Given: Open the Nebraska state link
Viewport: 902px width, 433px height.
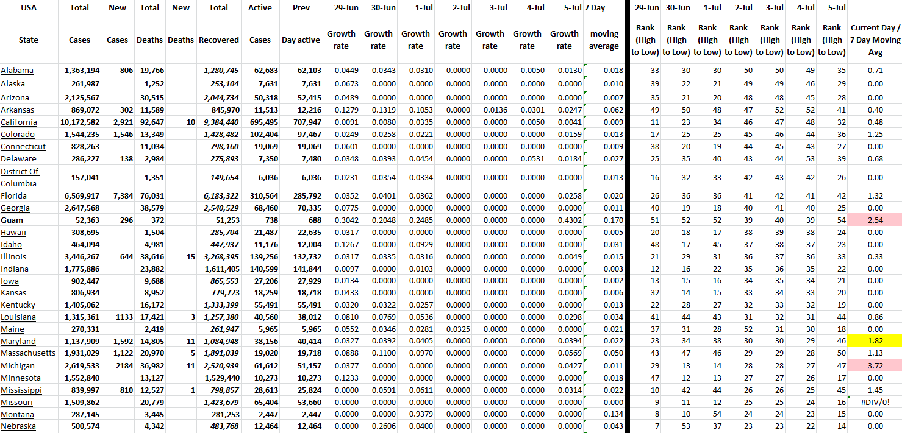Looking at the screenshot, I should [18, 426].
